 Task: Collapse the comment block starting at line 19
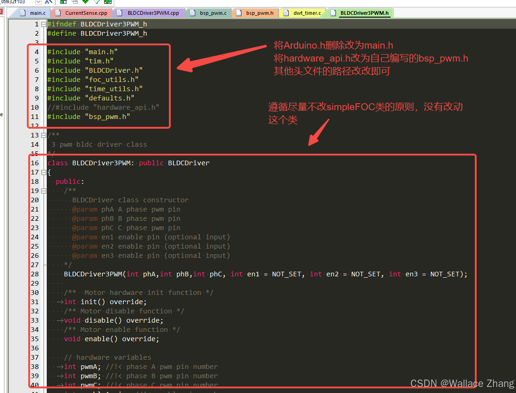pyautogui.click(x=43, y=190)
